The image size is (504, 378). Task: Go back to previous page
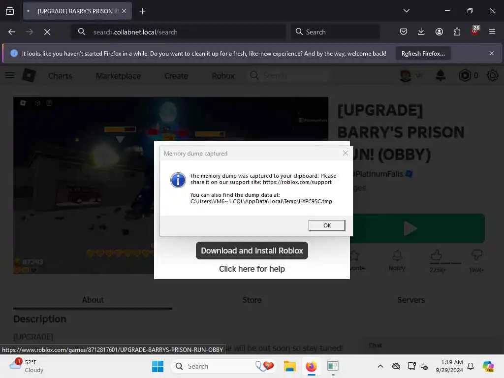12,32
